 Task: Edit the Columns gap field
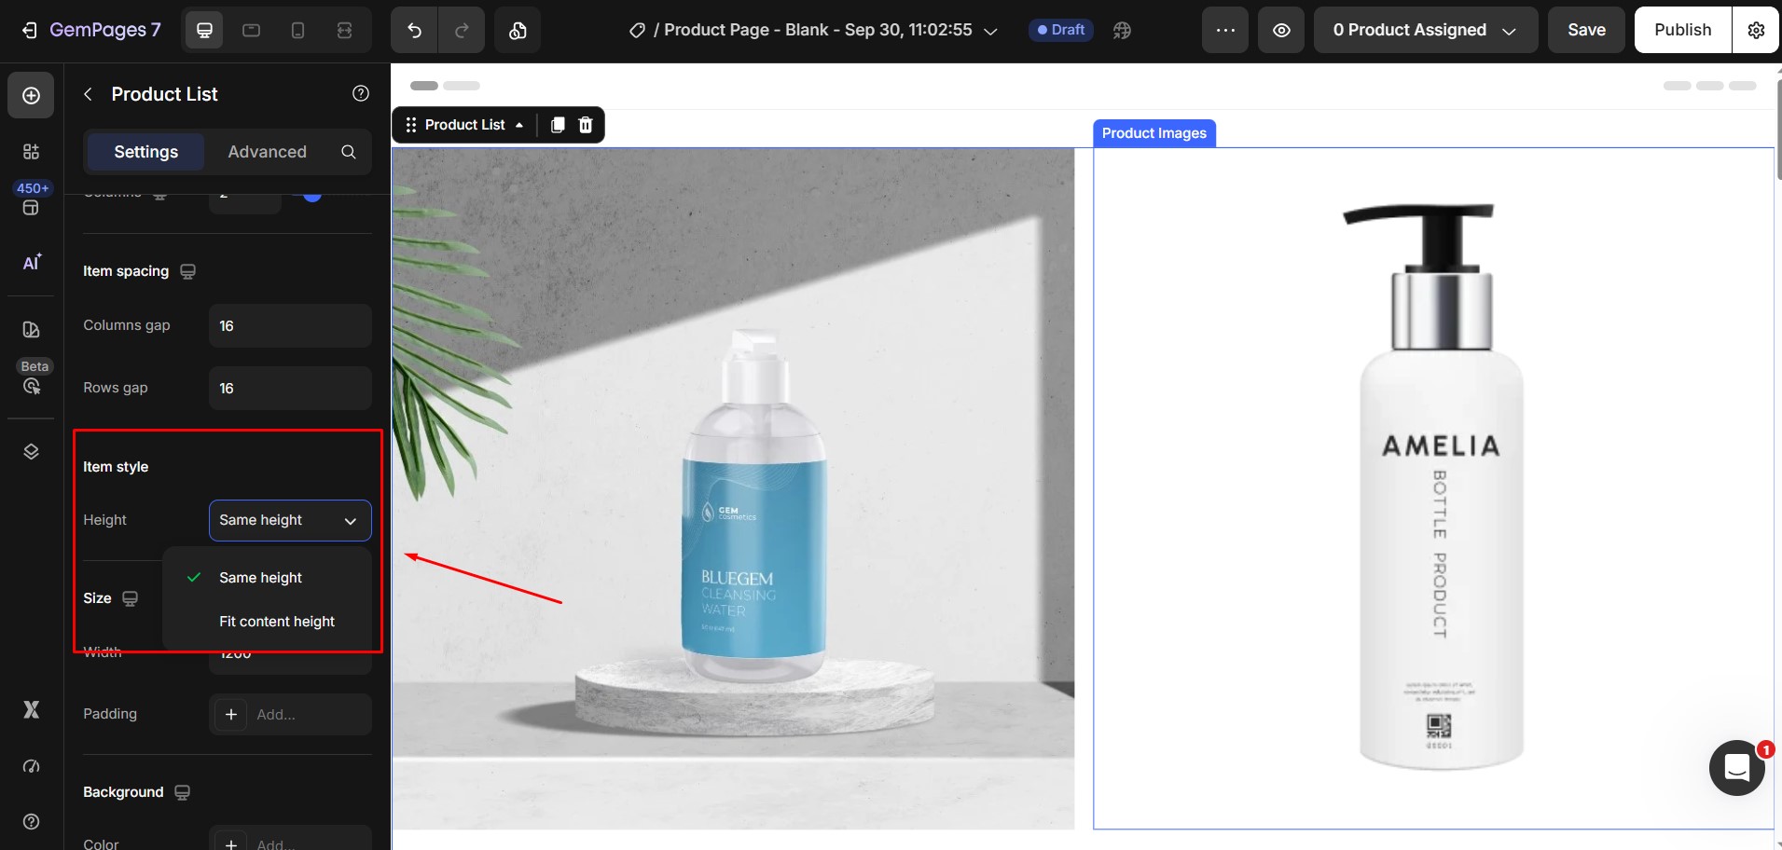tap(290, 326)
